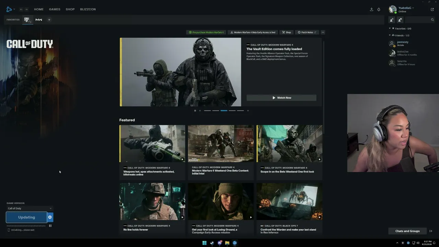Open Steam from the taskbar

click(212, 243)
